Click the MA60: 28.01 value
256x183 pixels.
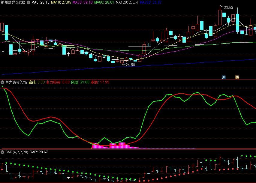tap(104, 2)
